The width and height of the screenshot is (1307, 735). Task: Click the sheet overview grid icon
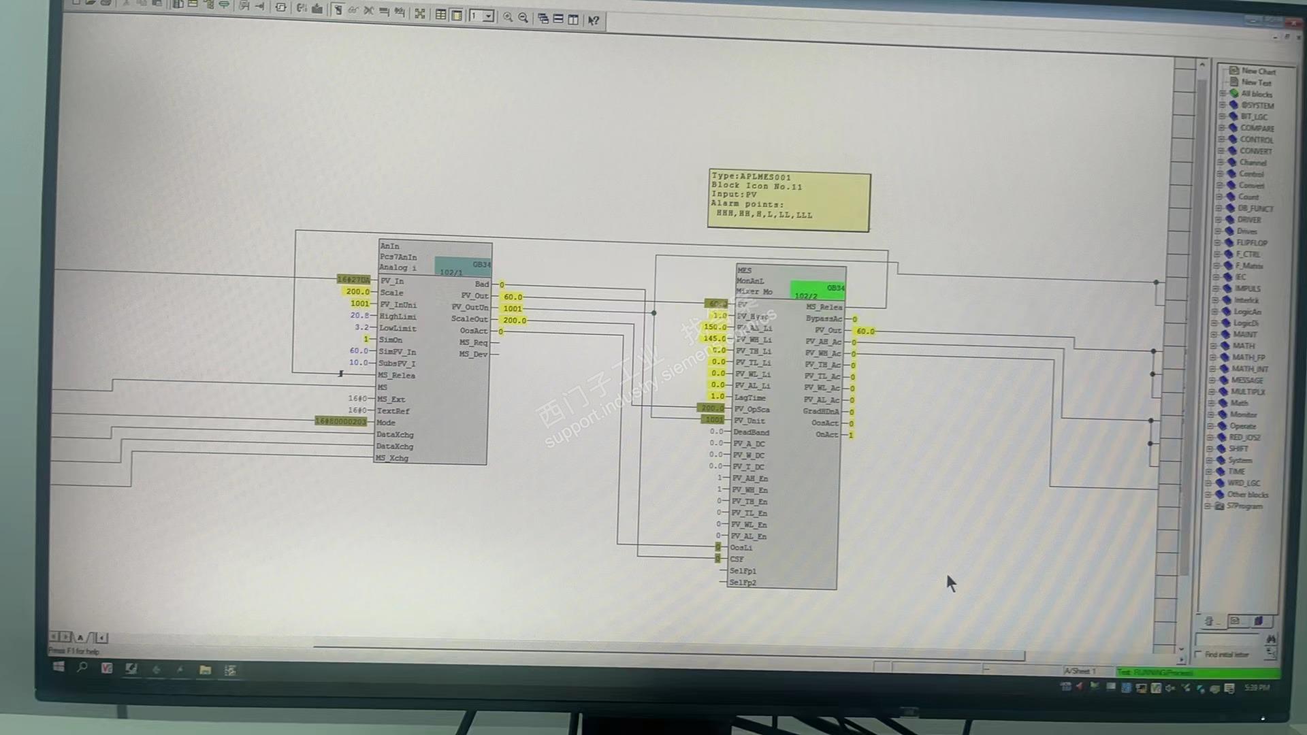click(x=441, y=15)
